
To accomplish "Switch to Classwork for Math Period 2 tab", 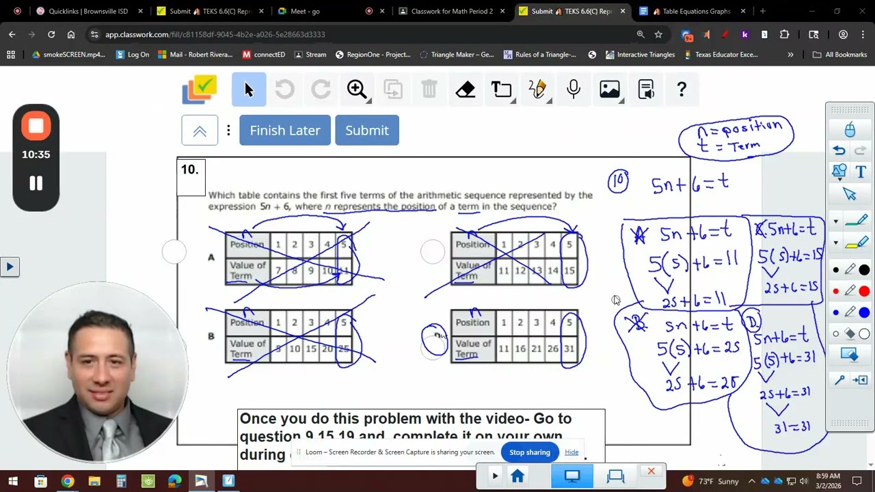I will tap(452, 11).
